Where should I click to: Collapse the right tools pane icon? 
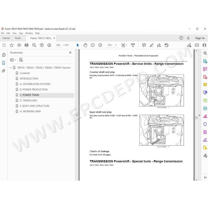coord(206,177)
